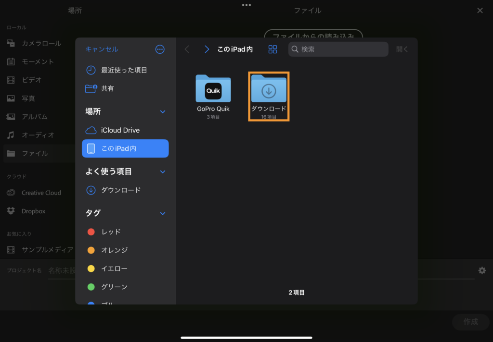Navigate back with left chevron
This screenshot has width=493, height=342.
(187, 49)
